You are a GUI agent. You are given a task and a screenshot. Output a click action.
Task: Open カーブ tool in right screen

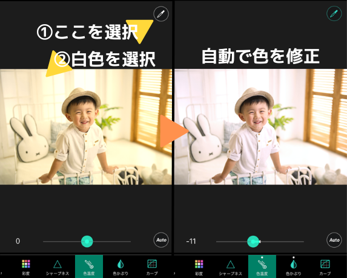pos(325,267)
